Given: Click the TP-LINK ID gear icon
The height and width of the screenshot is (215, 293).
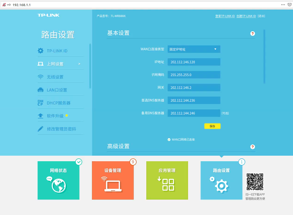Looking at the screenshot, I should [40, 51].
